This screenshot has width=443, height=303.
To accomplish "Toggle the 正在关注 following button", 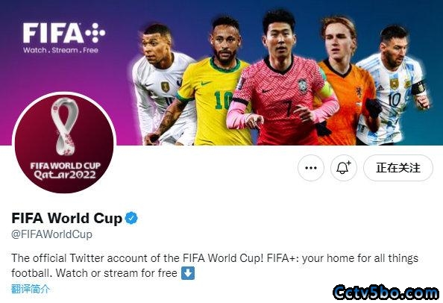I will [x=398, y=168].
